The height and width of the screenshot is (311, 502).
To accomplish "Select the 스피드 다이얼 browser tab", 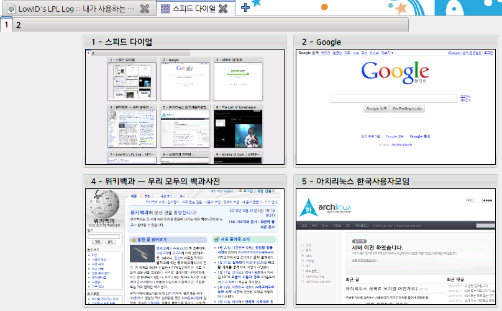I will (195, 8).
